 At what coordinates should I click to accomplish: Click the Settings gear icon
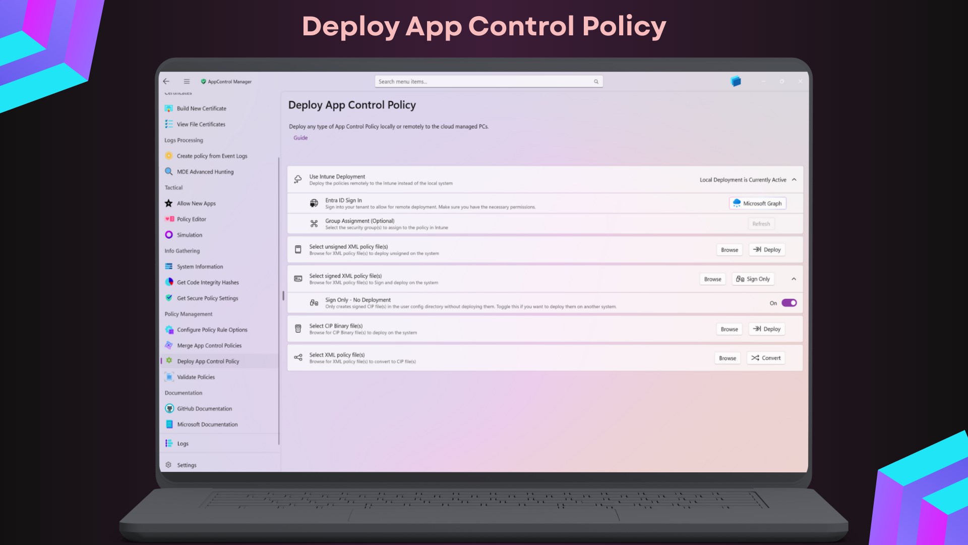pos(169,465)
